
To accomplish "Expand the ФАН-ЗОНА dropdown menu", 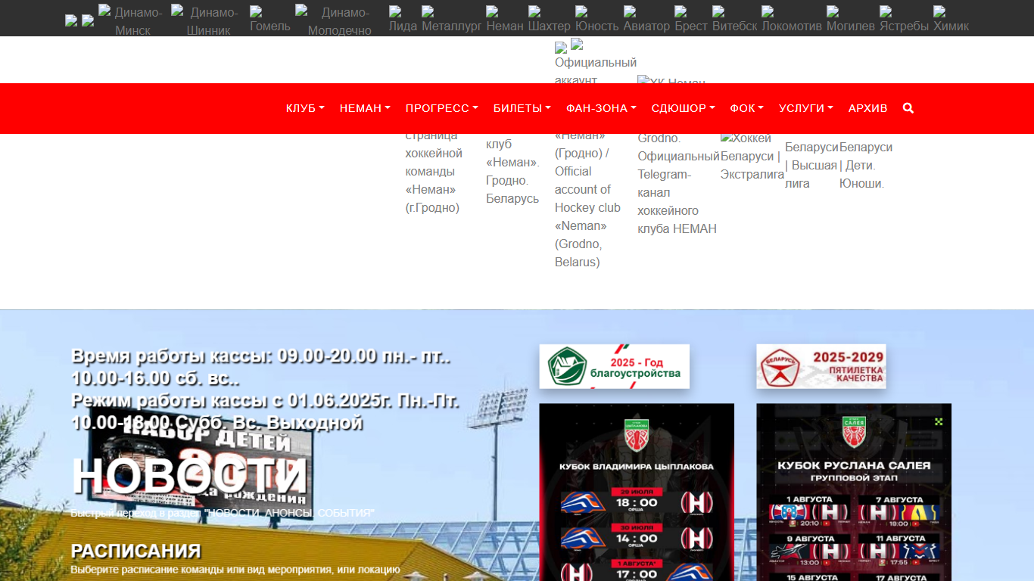I will tap(601, 108).
